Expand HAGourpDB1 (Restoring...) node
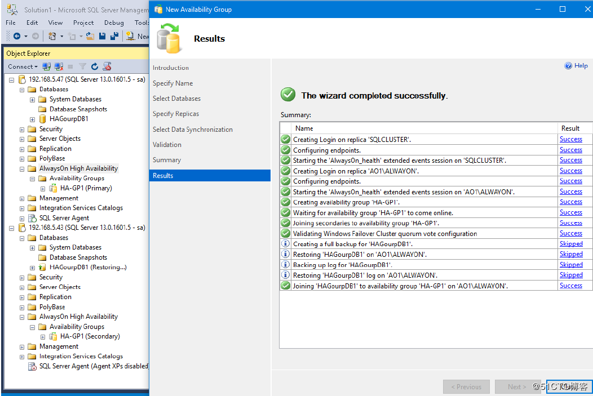 (x=32, y=268)
